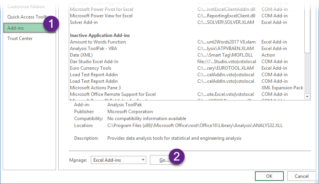319x184 pixels.
Task: Click the add-in description text
Action: (x=174, y=138)
